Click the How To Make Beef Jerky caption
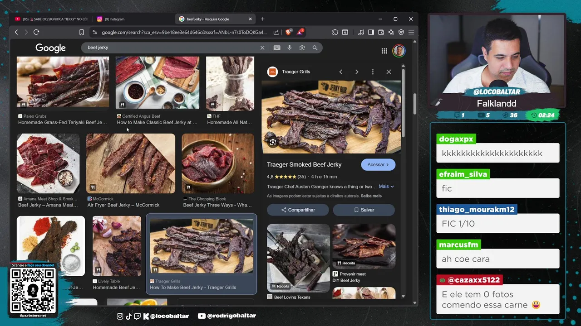Viewport: 581px width, 326px height. tap(193, 288)
